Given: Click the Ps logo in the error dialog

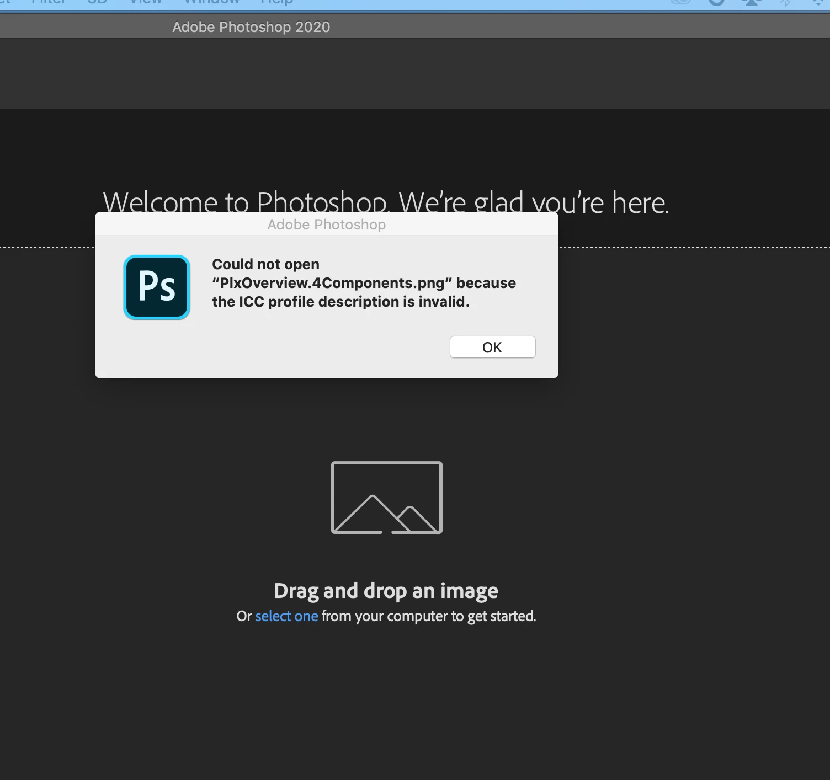Looking at the screenshot, I should (x=157, y=287).
